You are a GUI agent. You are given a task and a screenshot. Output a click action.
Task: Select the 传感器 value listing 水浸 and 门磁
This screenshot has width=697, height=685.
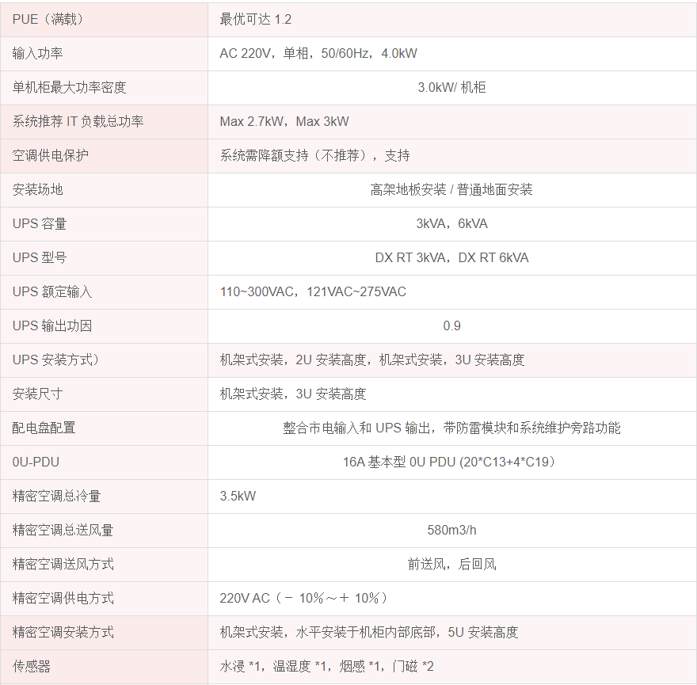click(x=326, y=666)
